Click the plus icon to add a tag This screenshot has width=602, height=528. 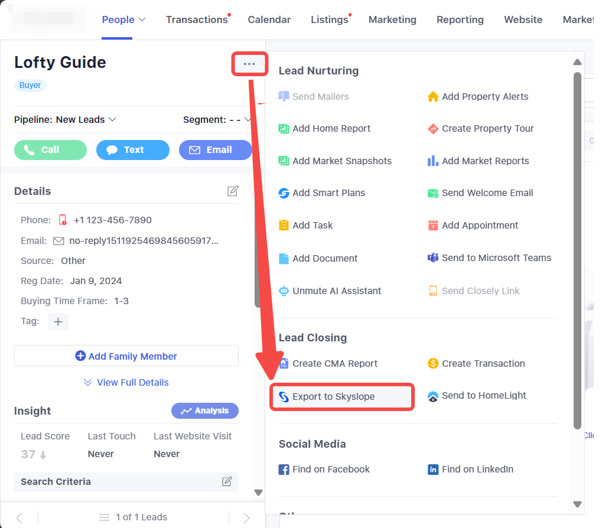[58, 321]
